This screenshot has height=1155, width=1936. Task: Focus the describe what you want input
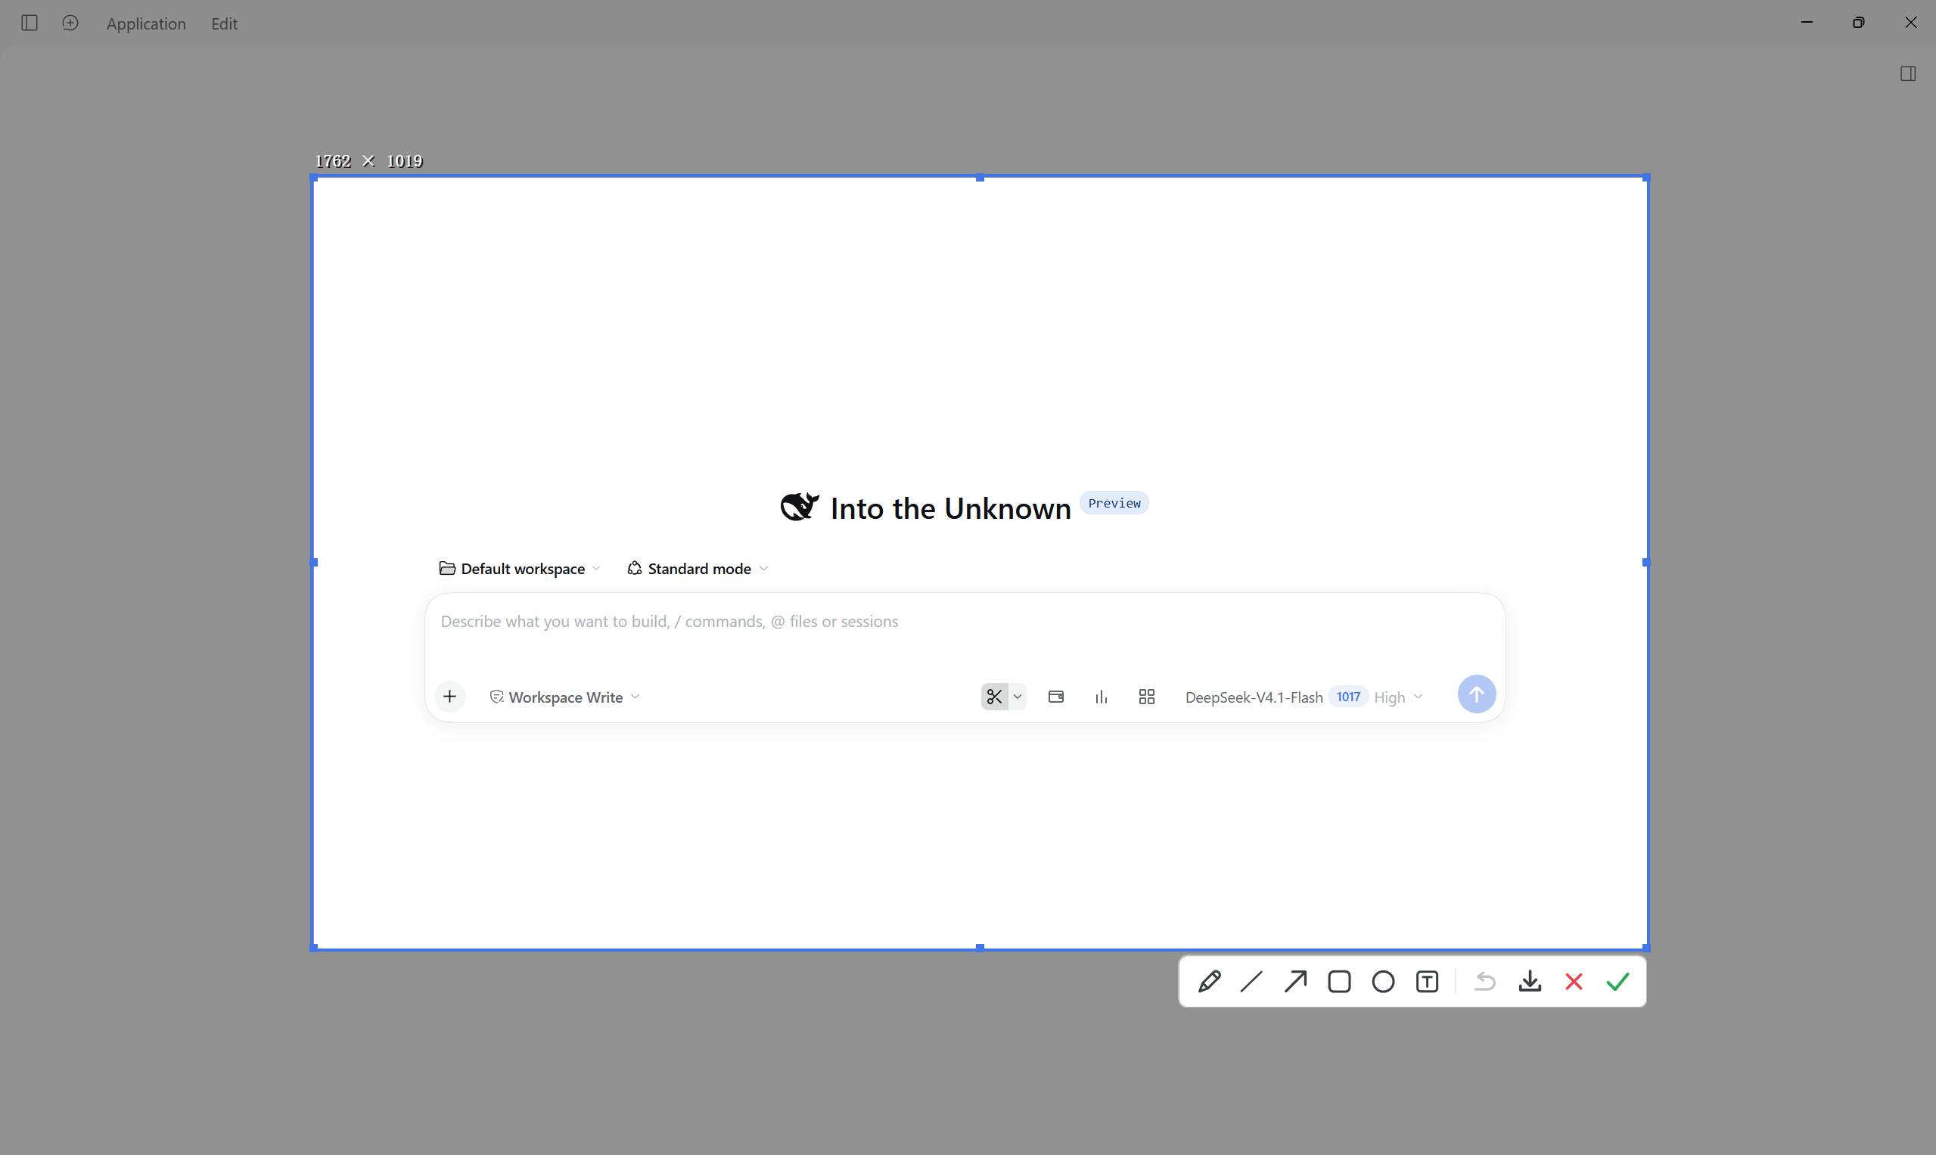pyautogui.click(x=965, y=622)
